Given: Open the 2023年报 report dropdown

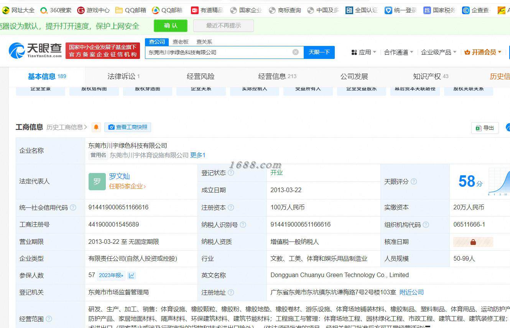Looking at the screenshot, I should click(111, 275).
